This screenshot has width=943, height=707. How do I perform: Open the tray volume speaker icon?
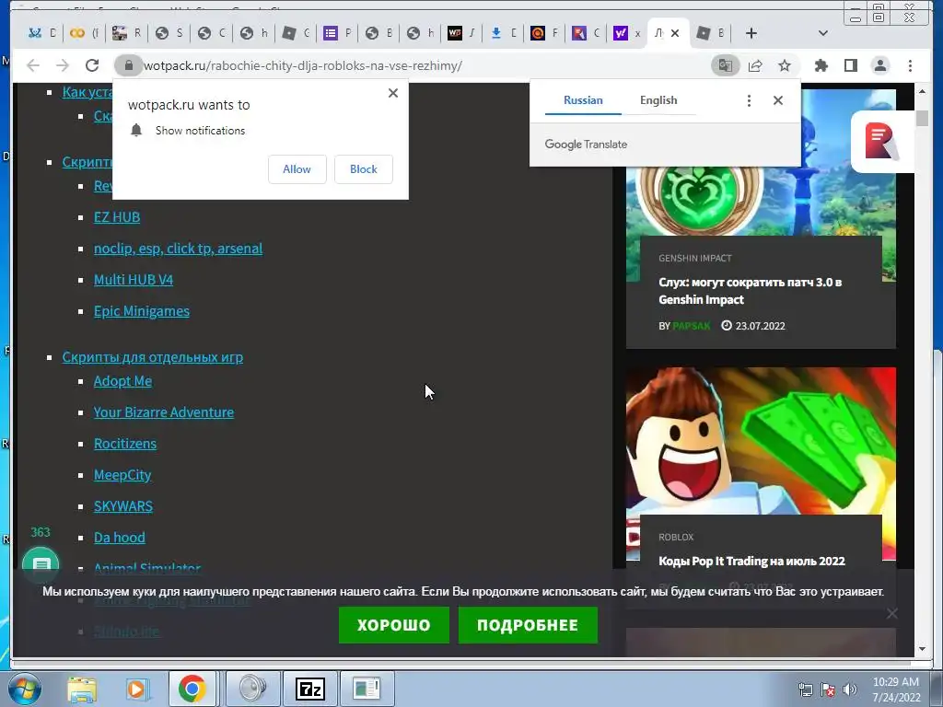pyautogui.click(x=850, y=690)
